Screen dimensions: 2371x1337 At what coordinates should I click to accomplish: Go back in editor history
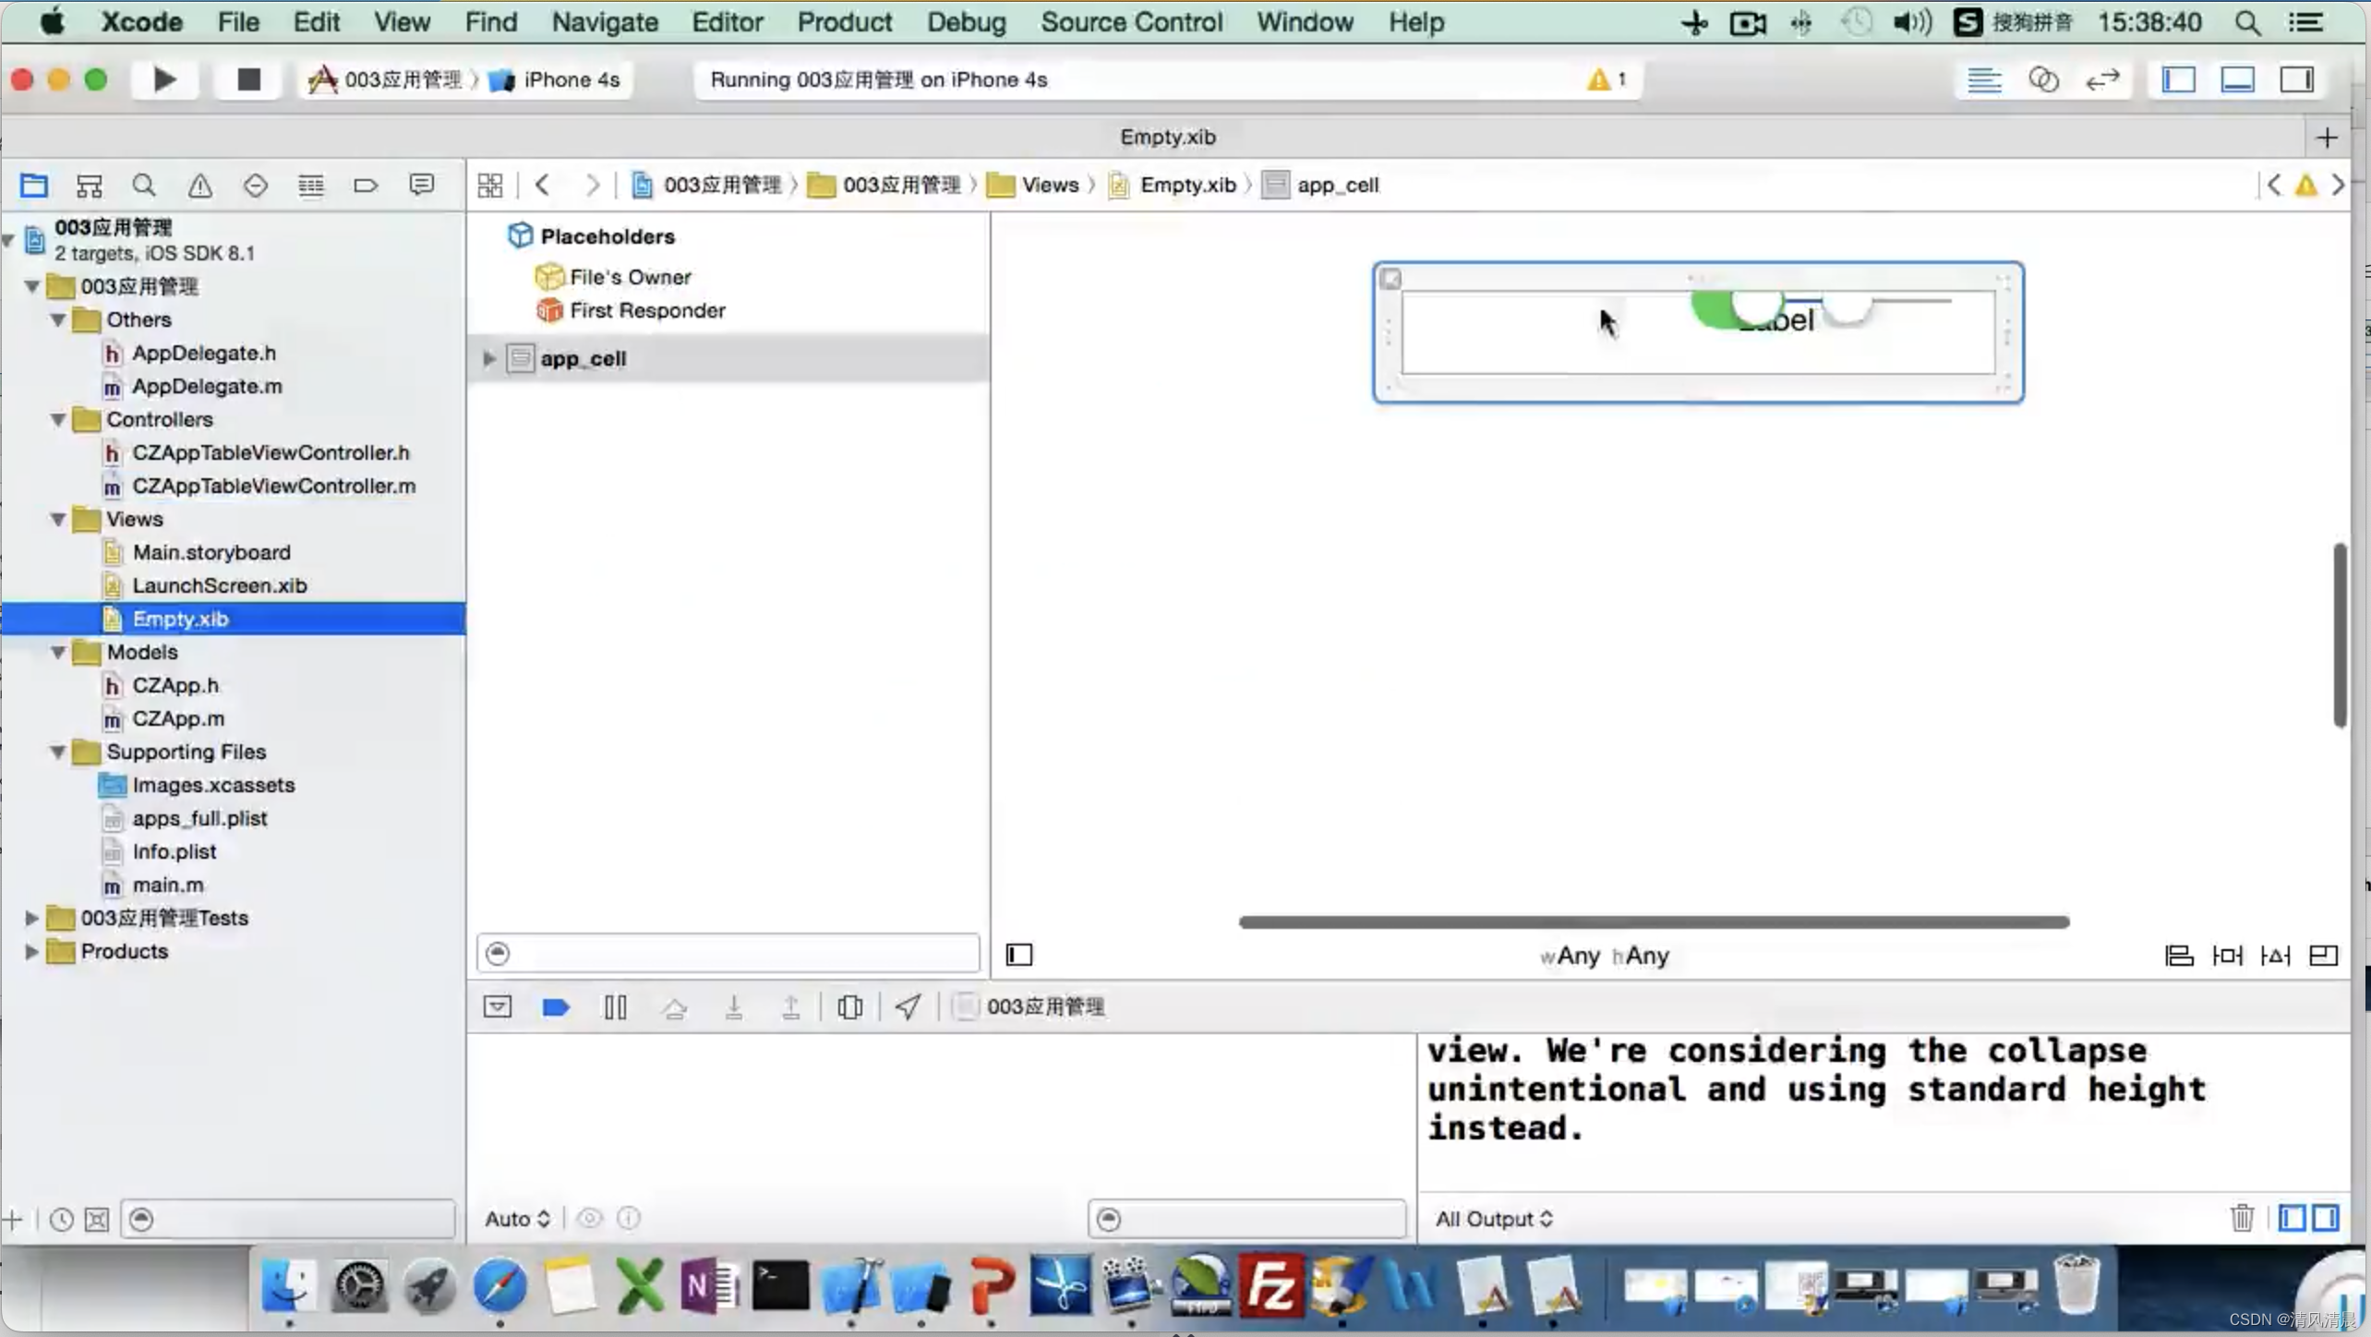click(x=543, y=186)
